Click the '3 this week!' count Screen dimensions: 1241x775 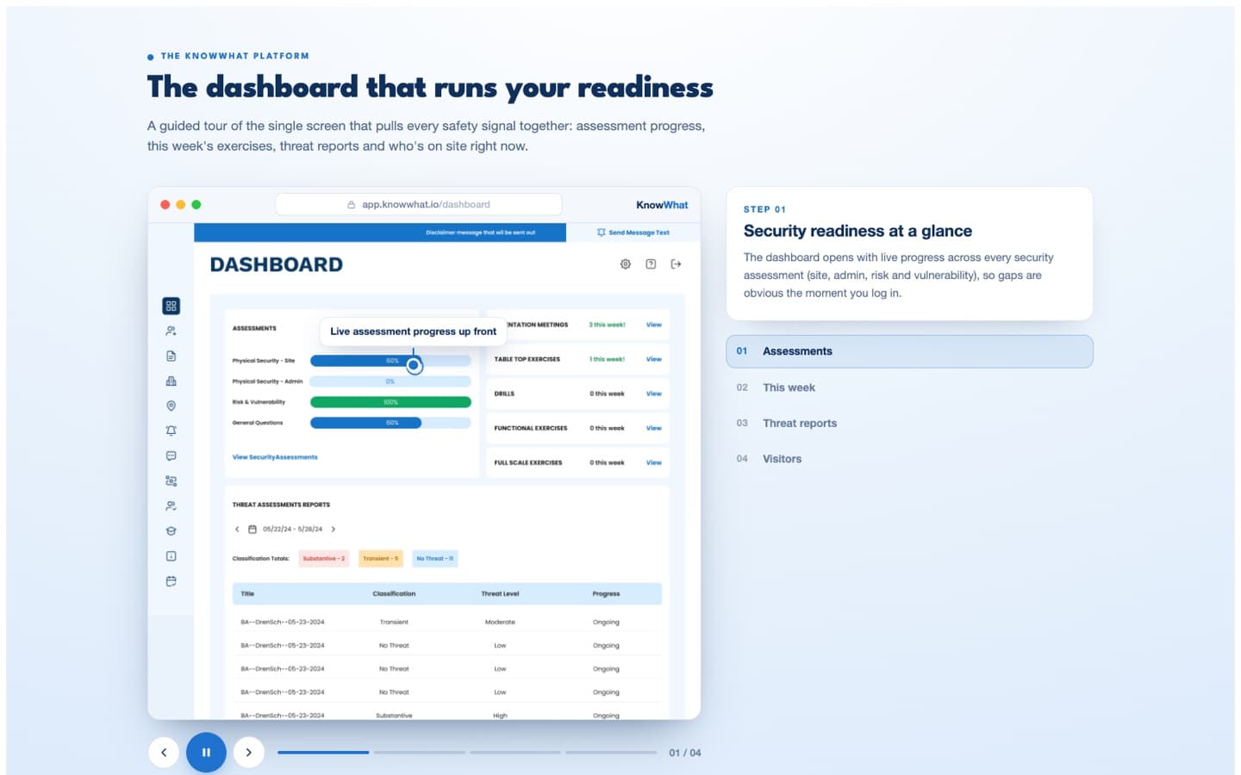pyautogui.click(x=607, y=325)
